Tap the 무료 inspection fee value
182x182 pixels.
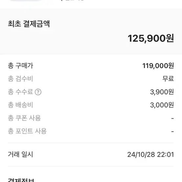click(x=168, y=79)
